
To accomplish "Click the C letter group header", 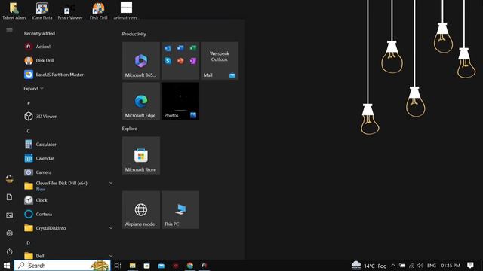I will click(29, 131).
